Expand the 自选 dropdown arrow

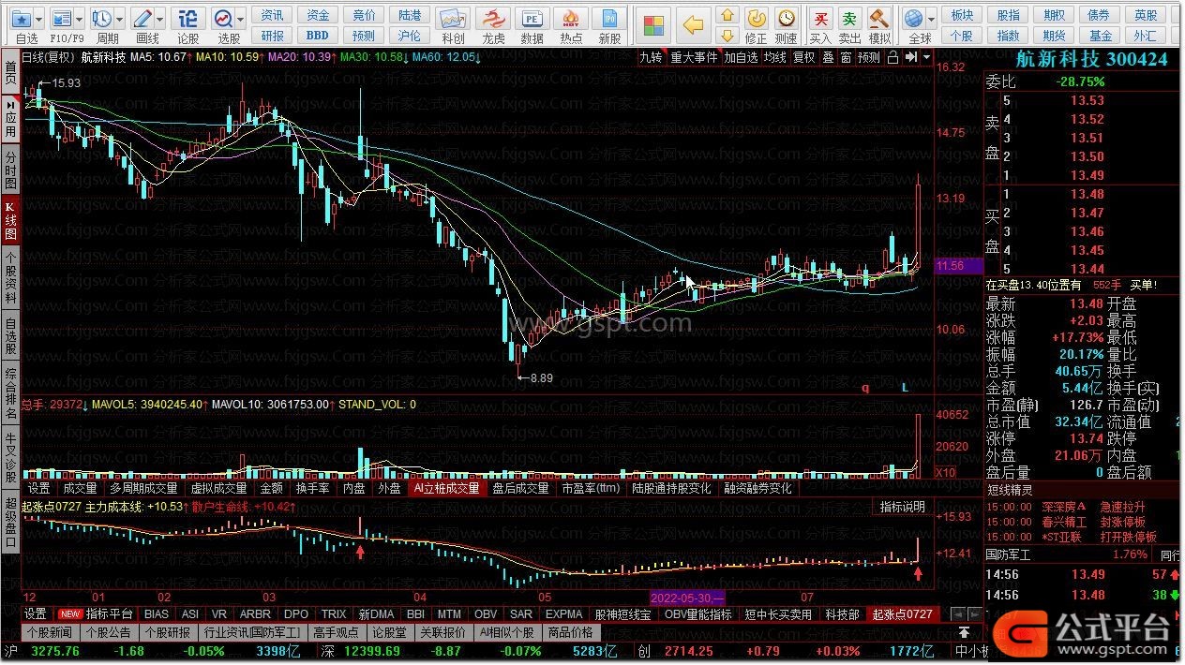tap(40, 19)
